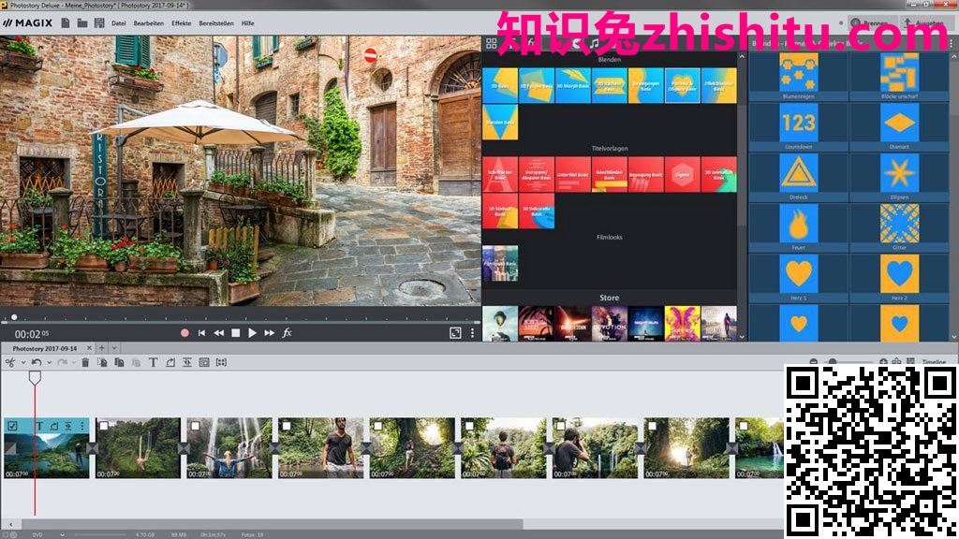Select the Eigene title template tile
The width and height of the screenshot is (959, 539).
(683, 174)
